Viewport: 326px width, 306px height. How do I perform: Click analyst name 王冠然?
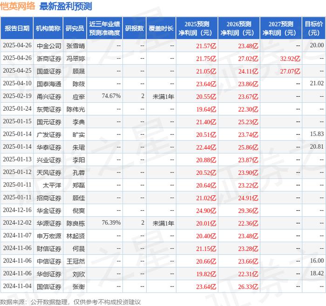(x=75, y=261)
